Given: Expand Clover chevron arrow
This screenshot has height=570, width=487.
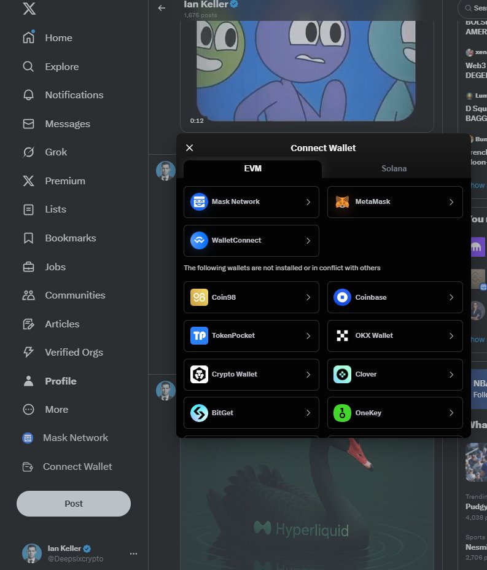Looking at the screenshot, I should (451, 375).
